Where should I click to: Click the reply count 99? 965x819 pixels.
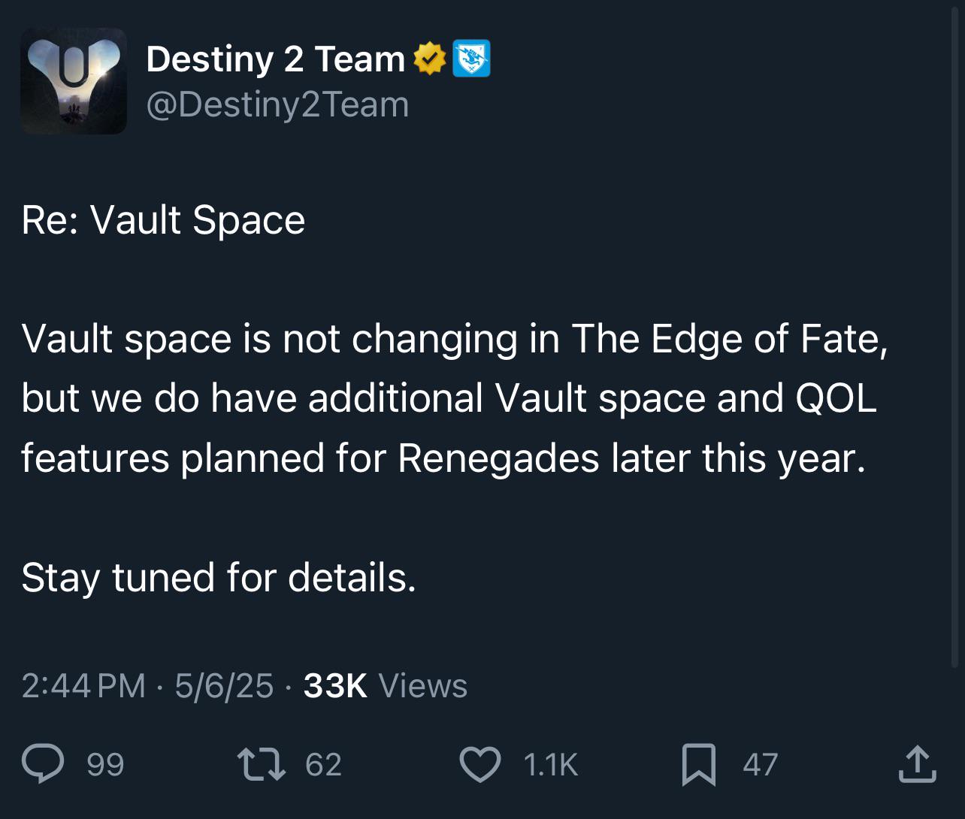105,764
